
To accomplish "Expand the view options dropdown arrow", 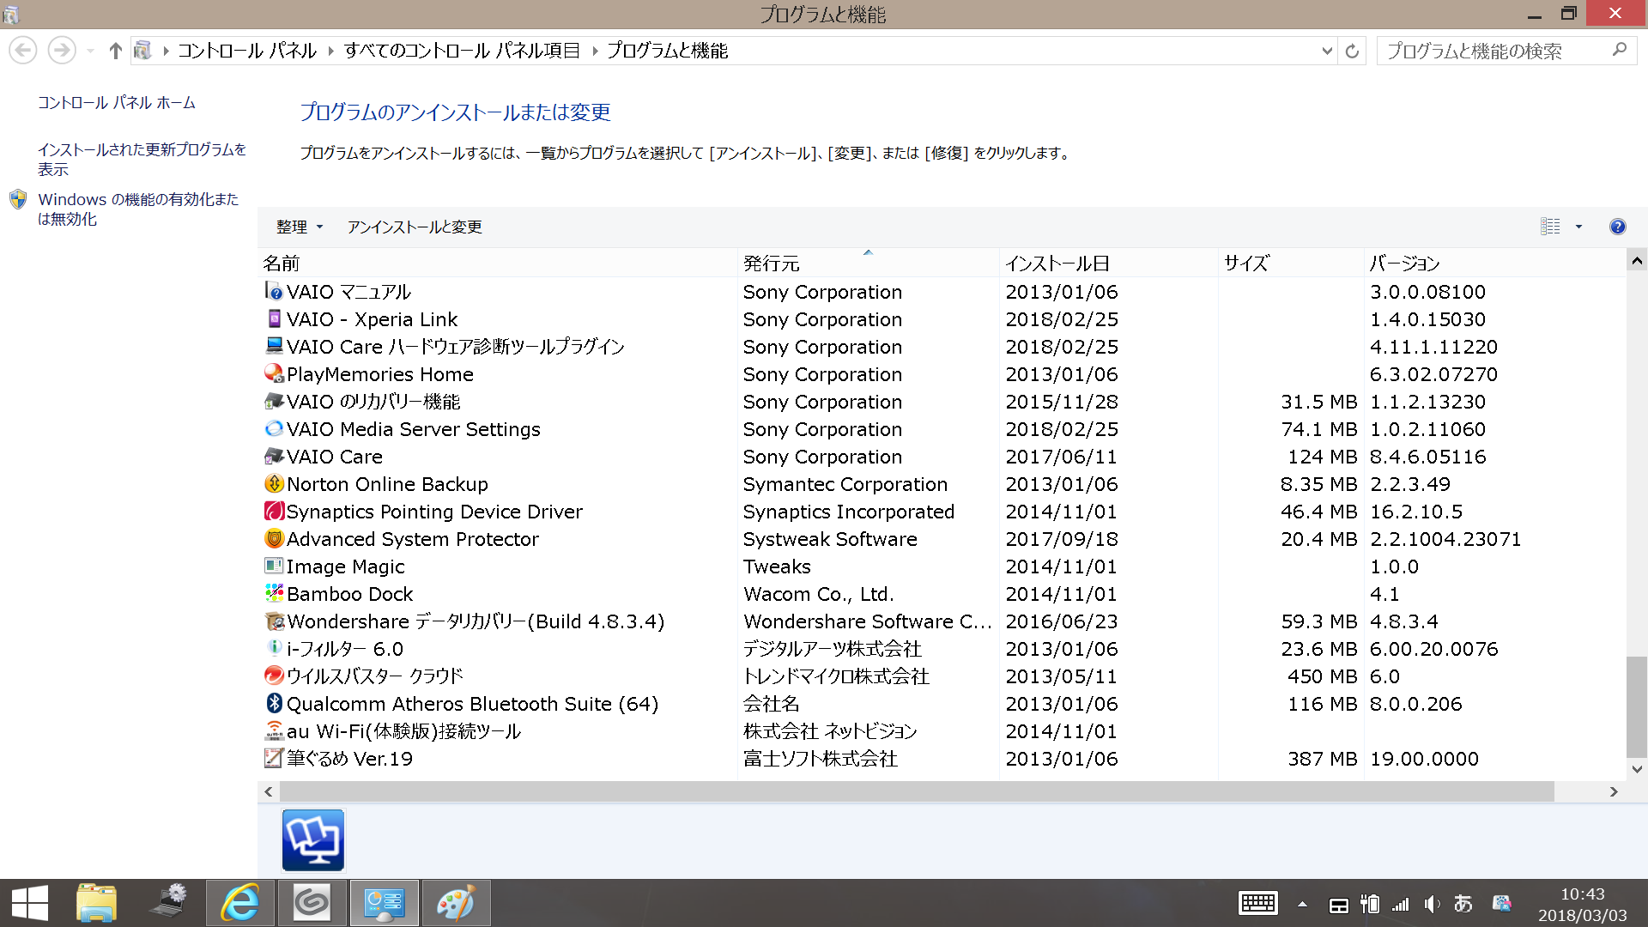I will click(1578, 227).
